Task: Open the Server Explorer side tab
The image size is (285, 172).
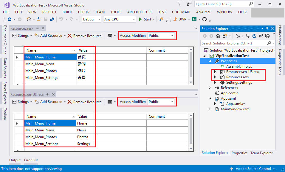Action: click(5, 93)
